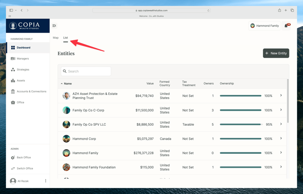Viewport: 303px width, 194px height.
Task: Reload the page in Safari
Action: pos(208,10)
